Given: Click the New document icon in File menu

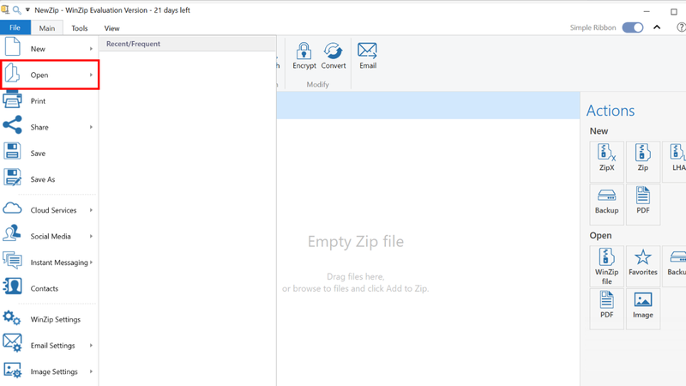Looking at the screenshot, I should (x=12, y=46).
